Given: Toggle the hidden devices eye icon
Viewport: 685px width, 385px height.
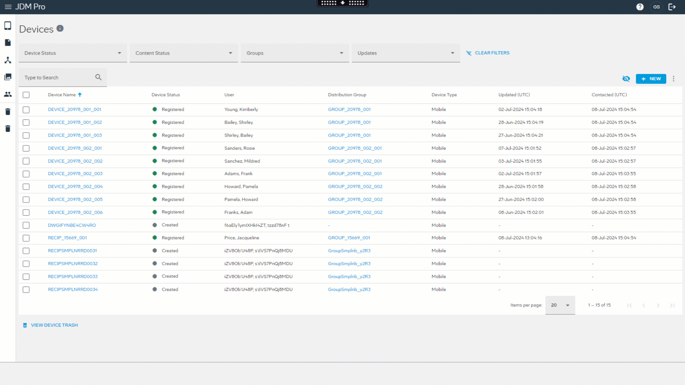Looking at the screenshot, I should click(626, 78).
